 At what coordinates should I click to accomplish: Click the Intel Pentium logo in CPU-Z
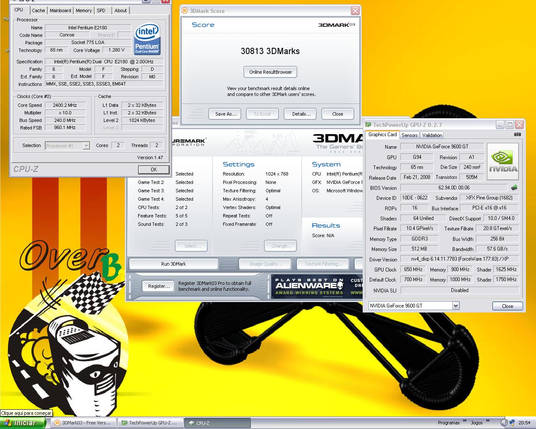147,40
